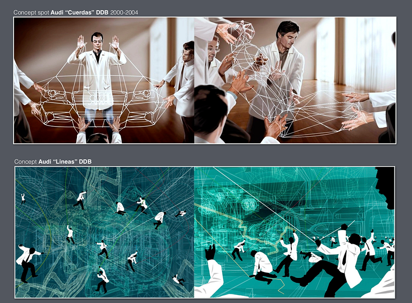Open the Cuerdas side wireframe car image
The height and width of the screenshot is (303, 412).
[295, 80]
